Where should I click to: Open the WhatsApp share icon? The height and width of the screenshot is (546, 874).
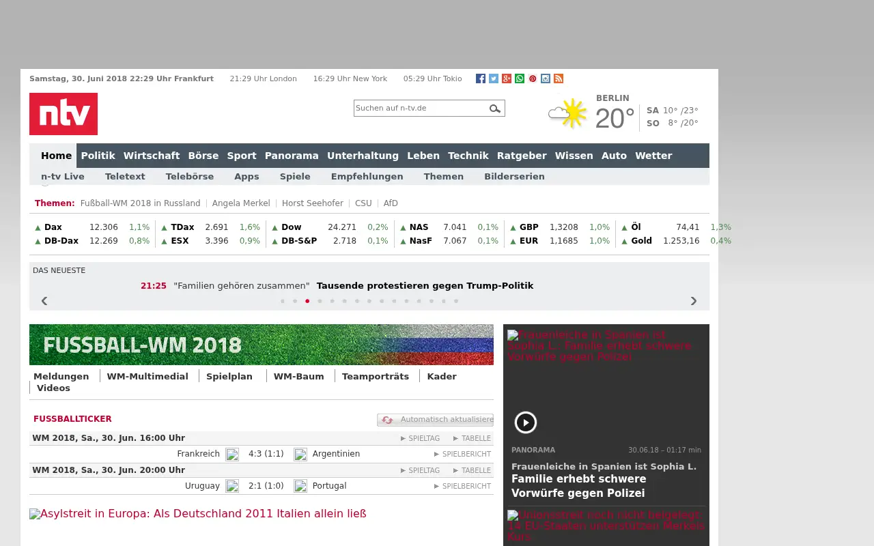click(520, 78)
